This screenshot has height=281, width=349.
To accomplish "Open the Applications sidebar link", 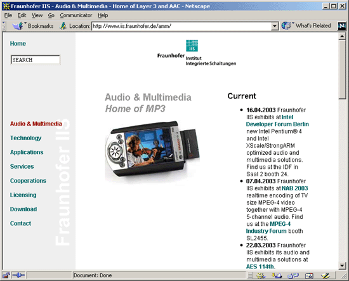I will click(x=27, y=152).
